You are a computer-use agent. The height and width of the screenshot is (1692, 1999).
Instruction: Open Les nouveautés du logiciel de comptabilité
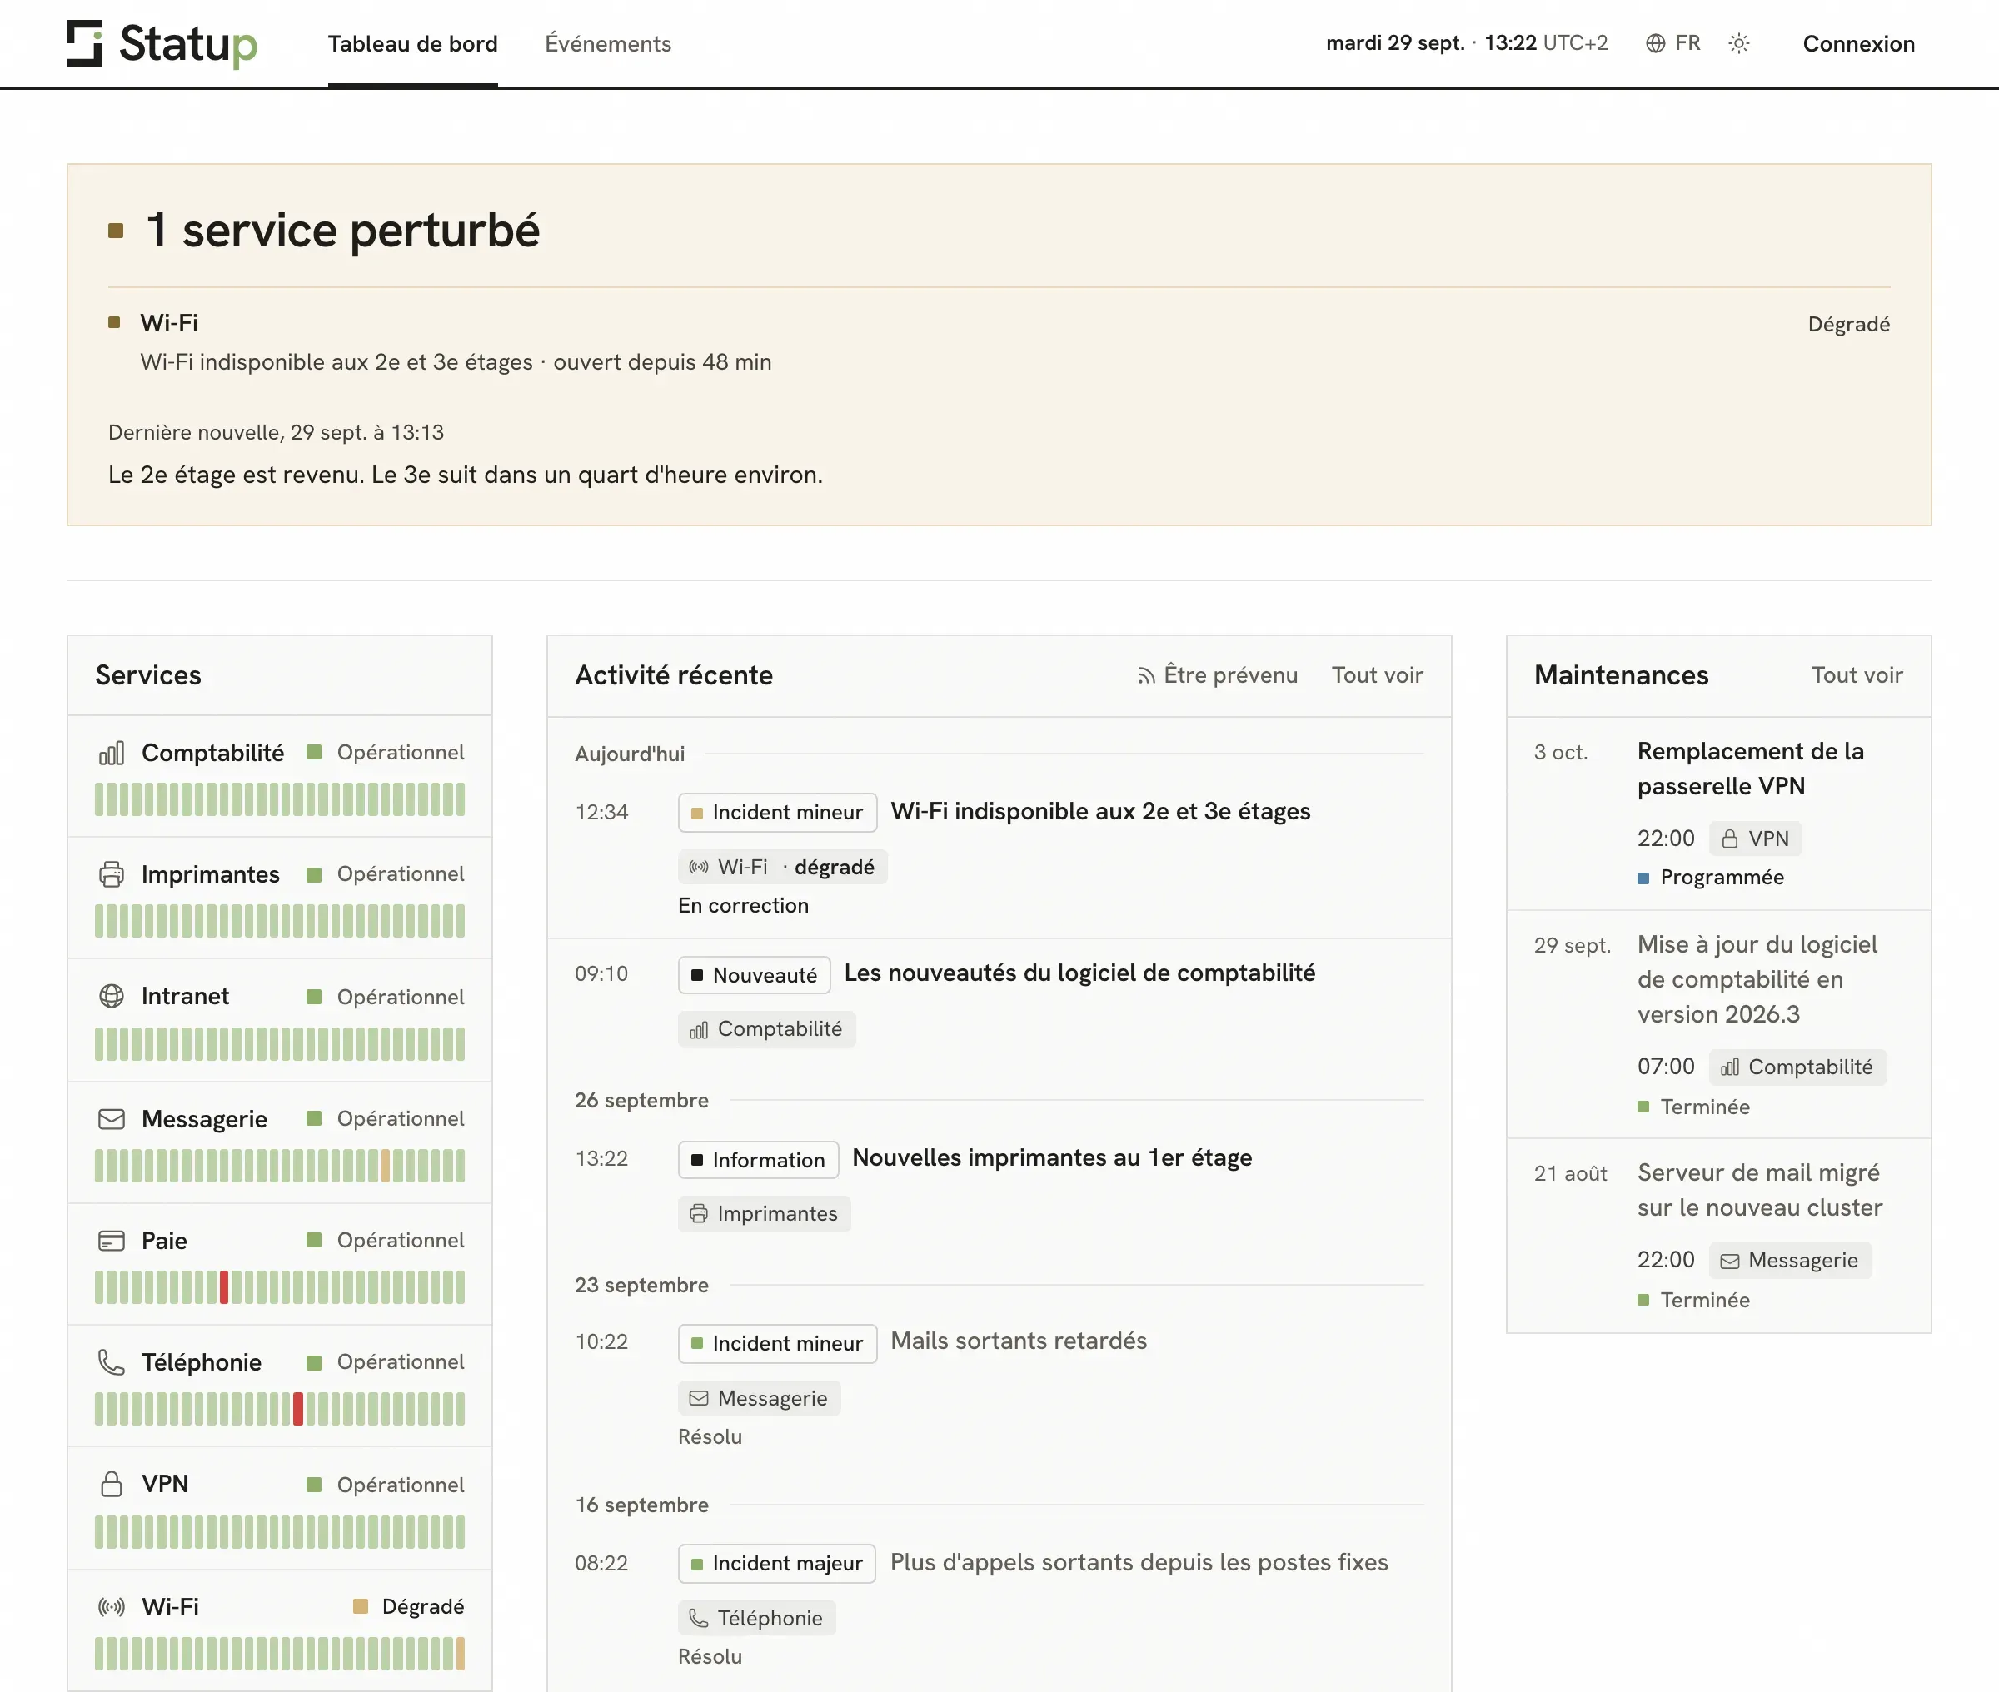pyautogui.click(x=1080, y=973)
